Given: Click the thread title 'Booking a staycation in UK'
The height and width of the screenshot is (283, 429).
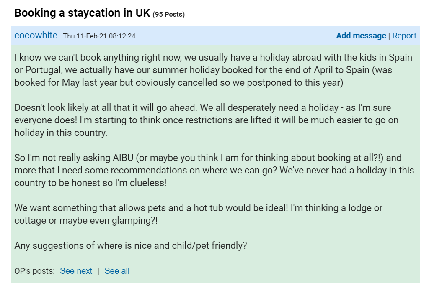Looking at the screenshot, I should 82,13.
